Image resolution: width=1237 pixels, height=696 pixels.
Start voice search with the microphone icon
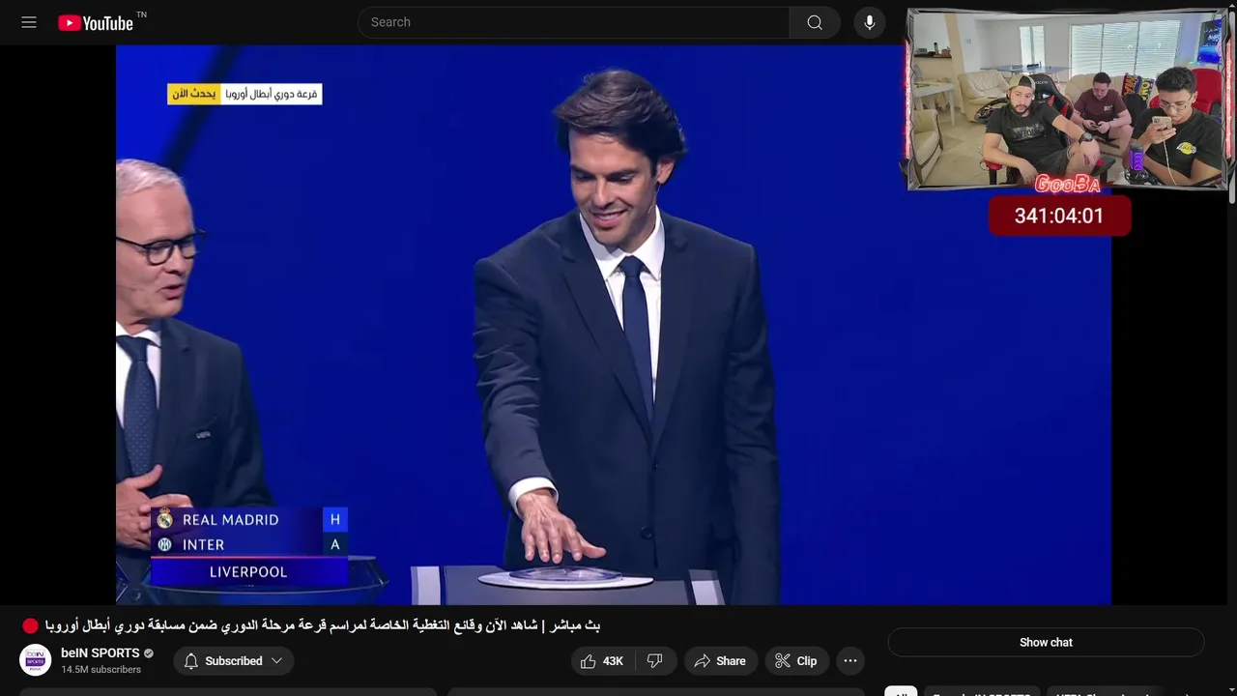[870, 22]
